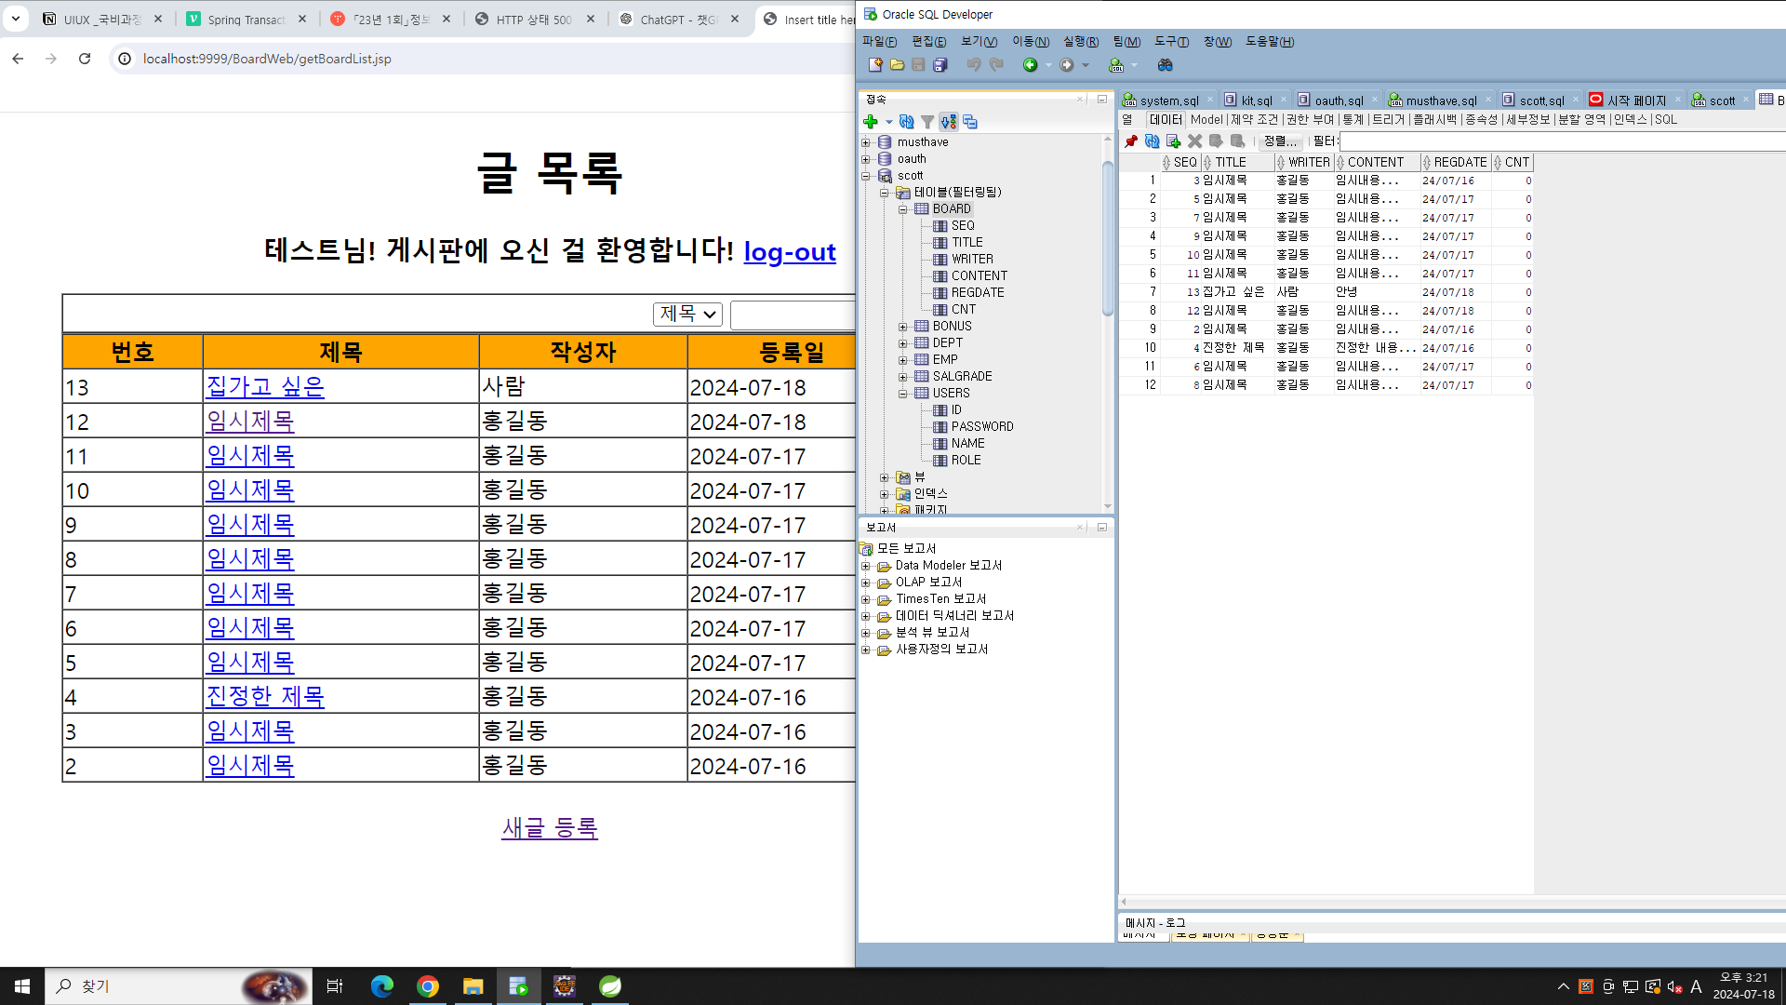Click the filter funnel icon in connections panel
This screenshot has width=1786, height=1005.
pos(927,122)
